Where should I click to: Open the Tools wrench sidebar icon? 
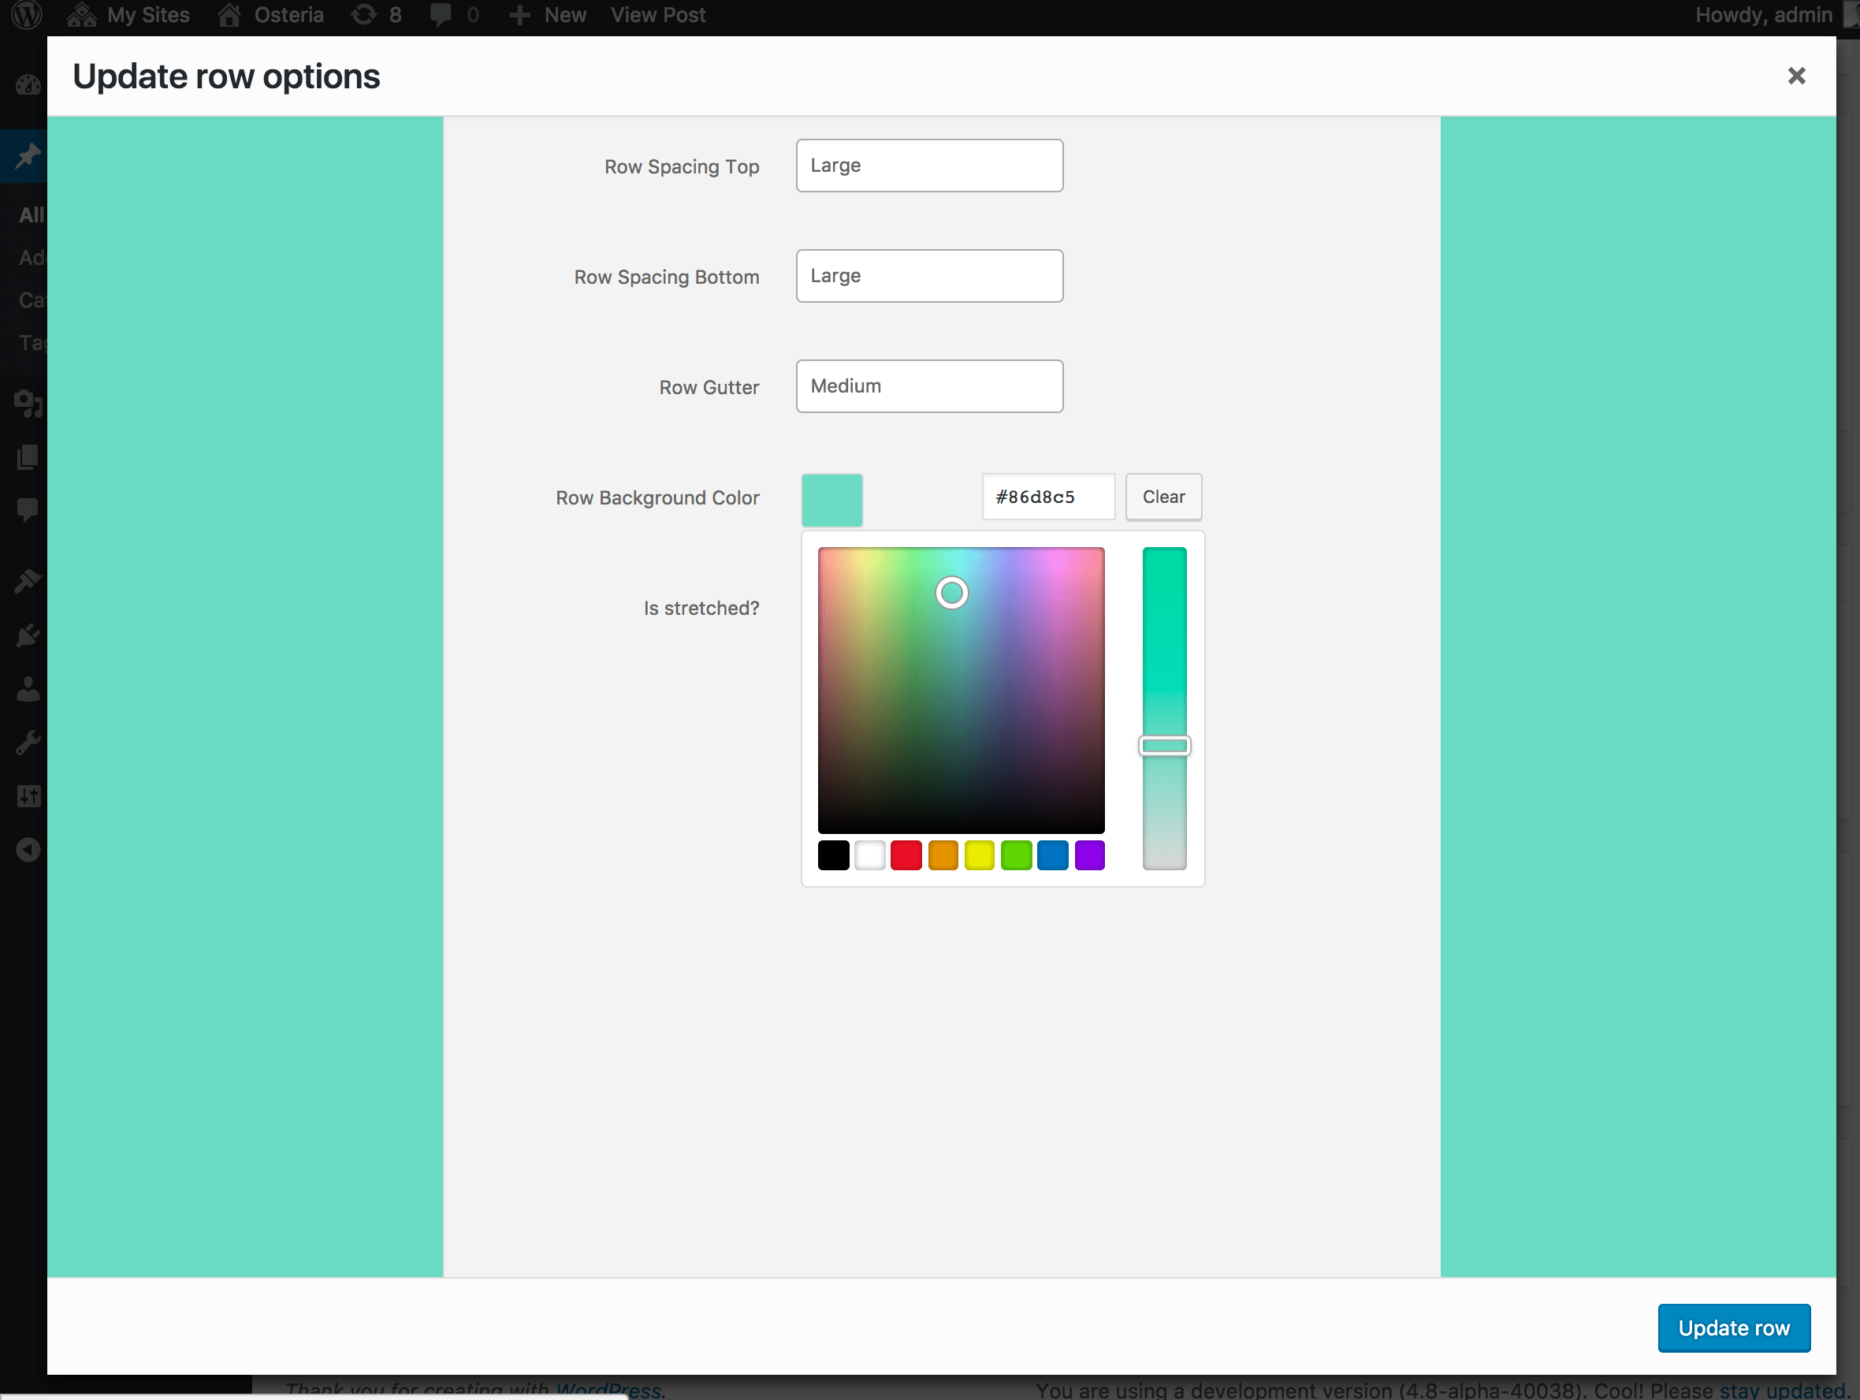28,743
